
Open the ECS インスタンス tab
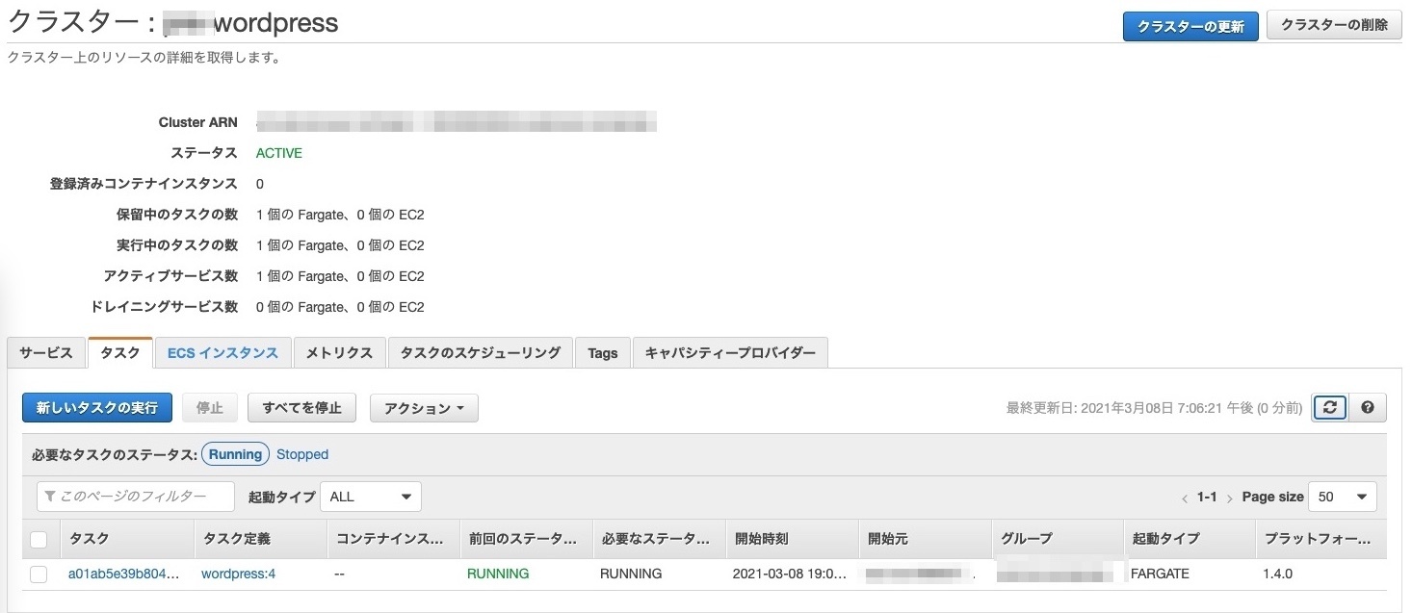click(x=222, y=353)
